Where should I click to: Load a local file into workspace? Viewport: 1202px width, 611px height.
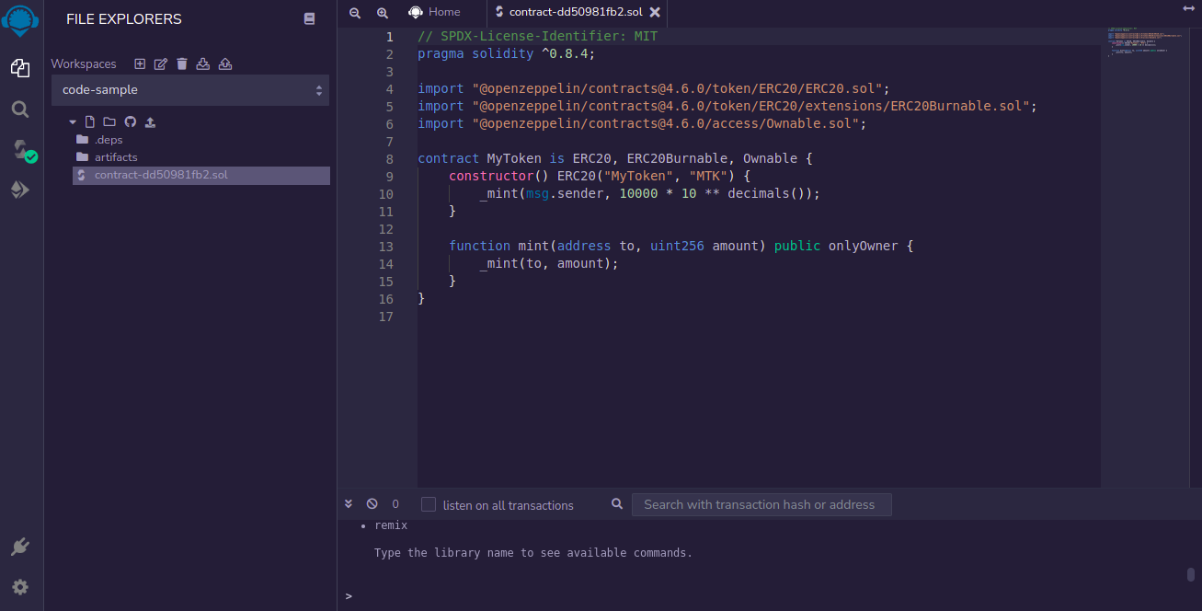151,121
